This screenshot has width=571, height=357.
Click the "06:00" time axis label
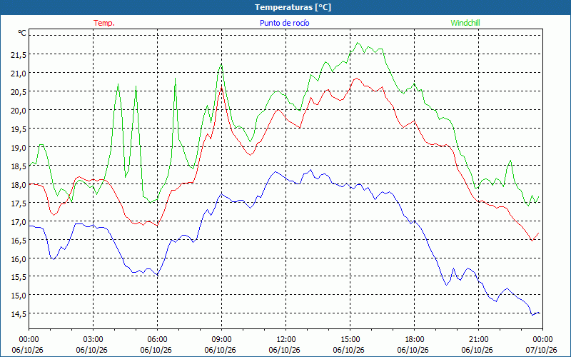coord(157,340)
